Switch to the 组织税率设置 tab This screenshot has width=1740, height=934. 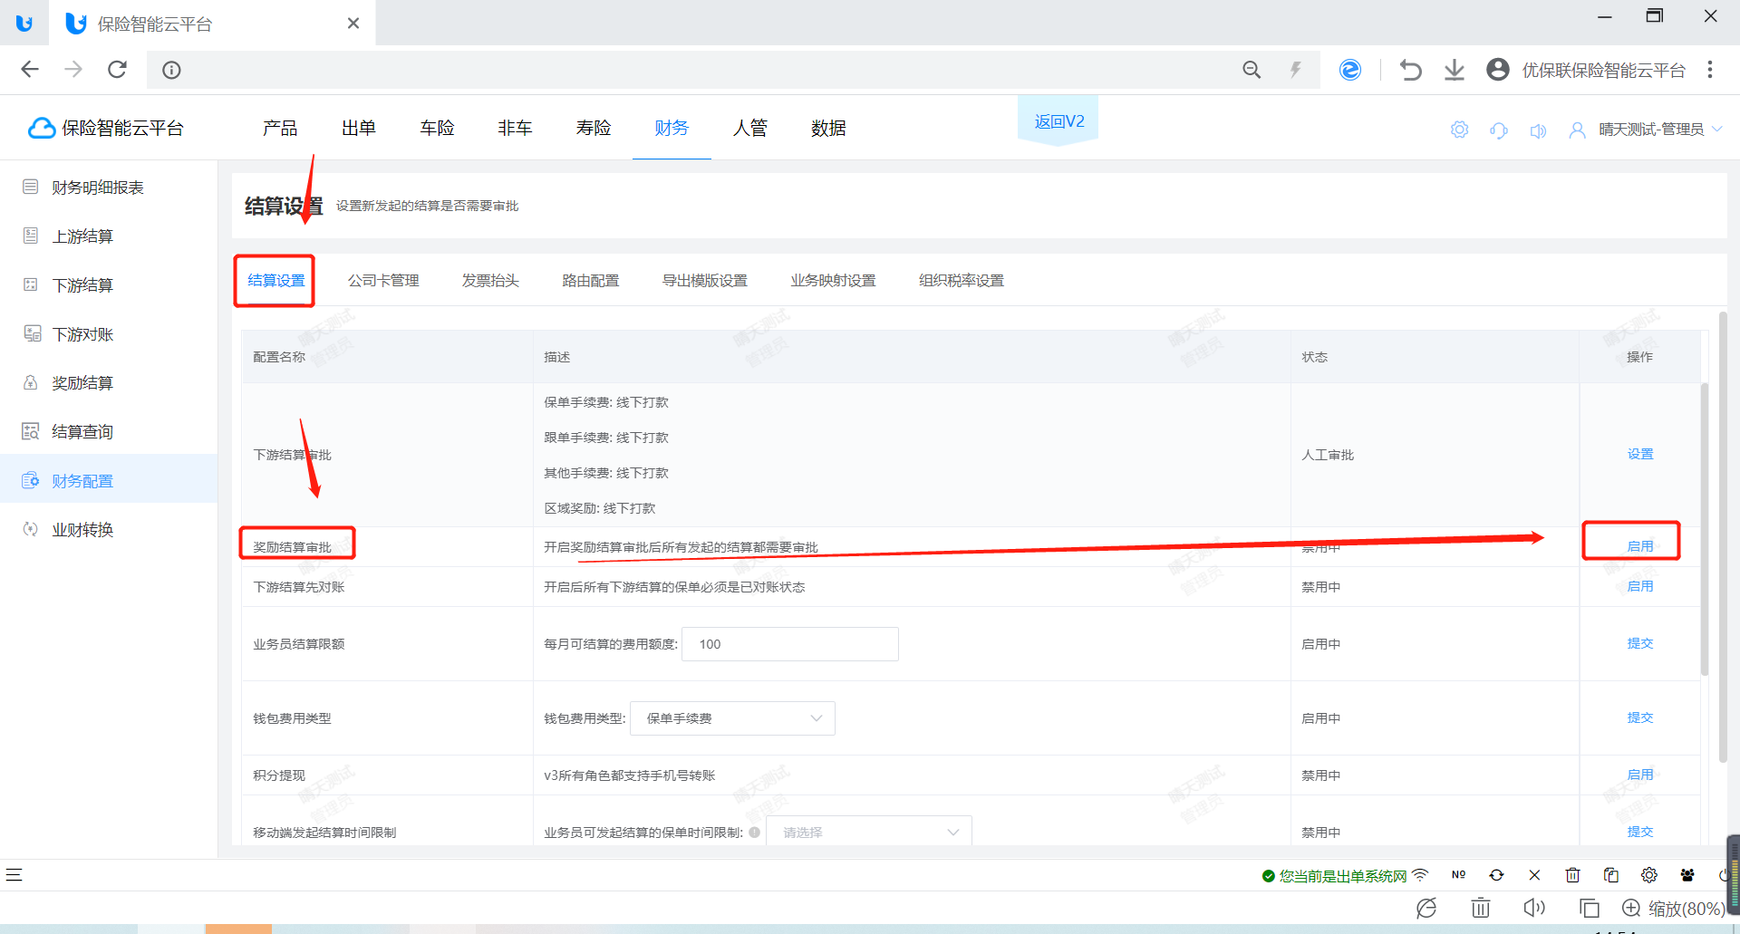[962, 281]
